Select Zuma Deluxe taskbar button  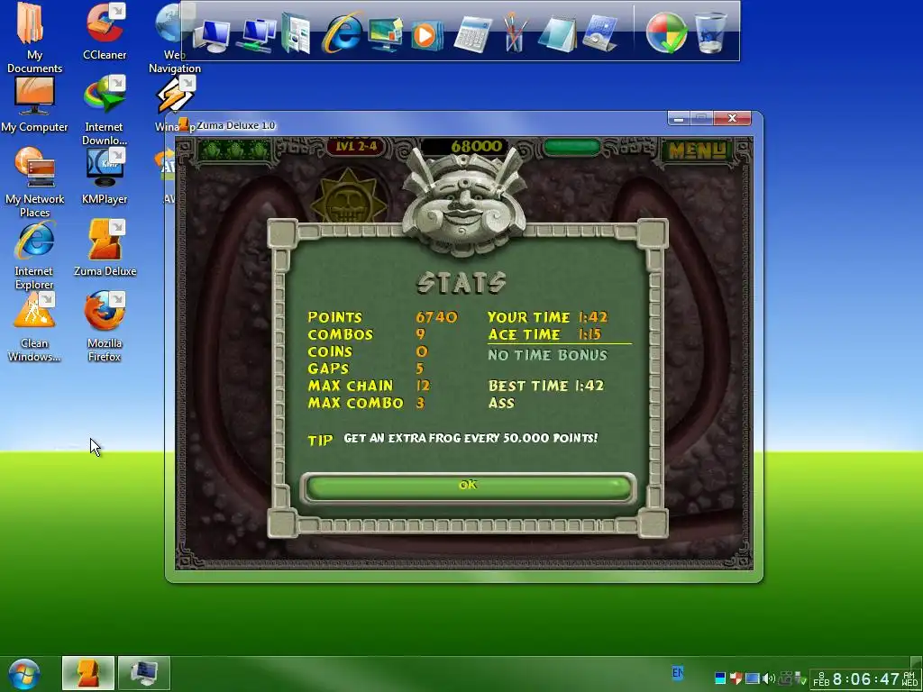(87, 673)
